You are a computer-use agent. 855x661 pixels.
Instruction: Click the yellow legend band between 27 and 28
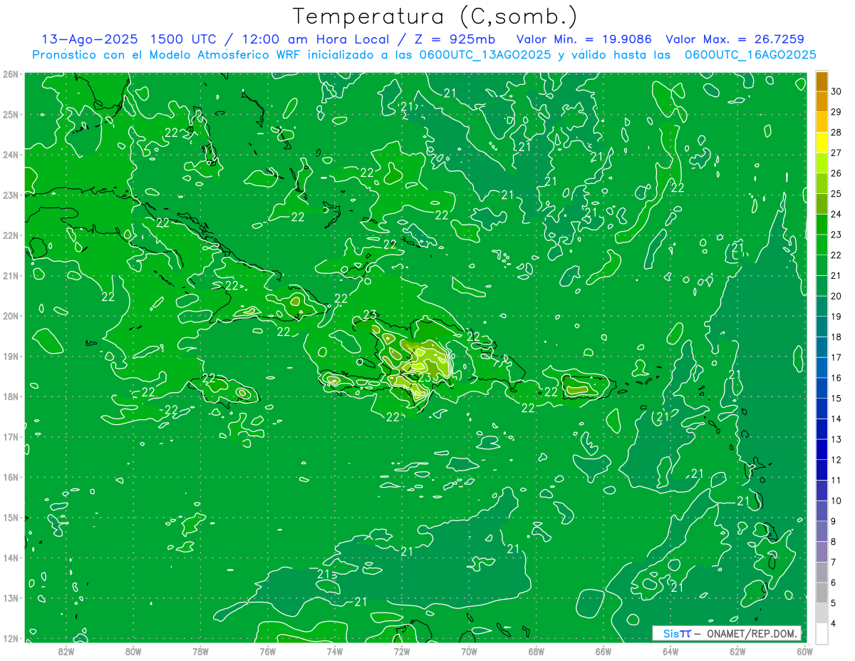tap(822, 143)
